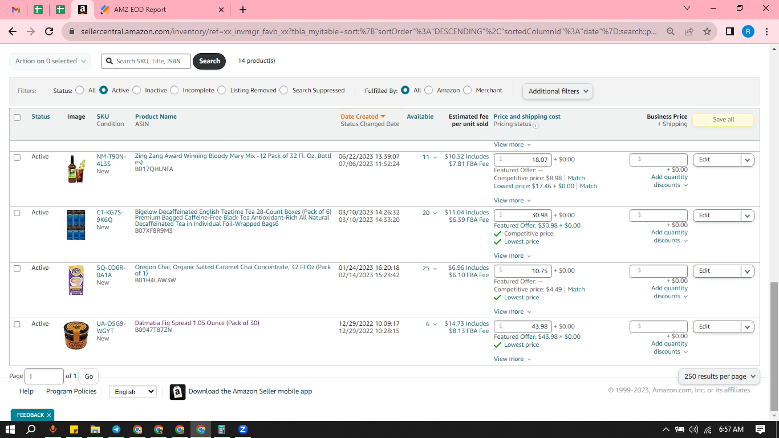Switch to the AMZ EOD Report tab

[x=162, y=10]
